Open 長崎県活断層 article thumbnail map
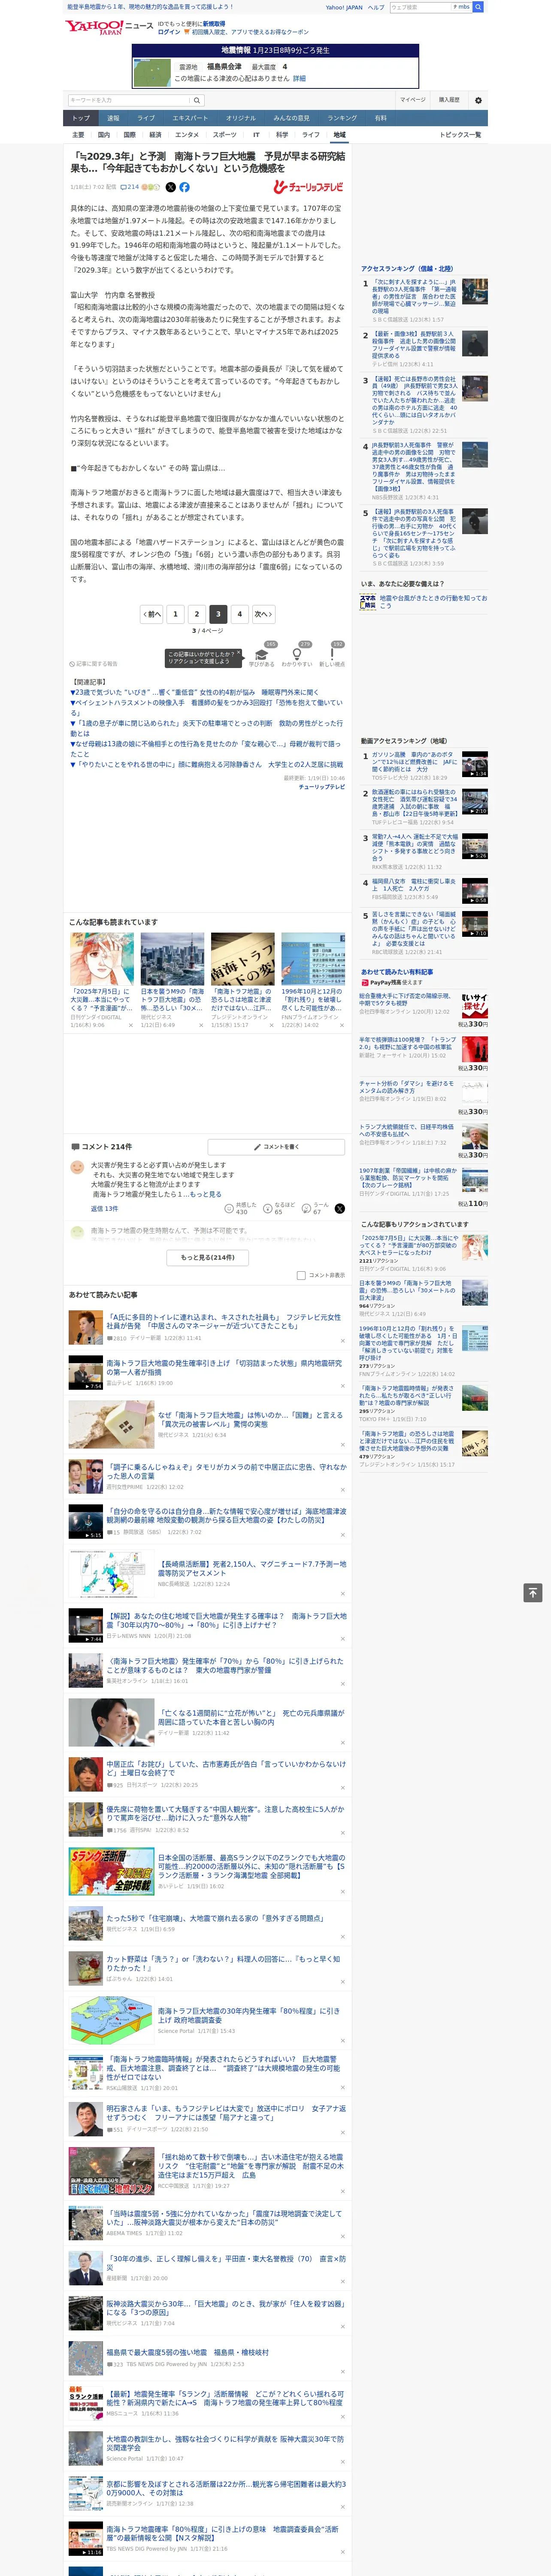This screenshot has width=551, height=2576. [111, 1574]
